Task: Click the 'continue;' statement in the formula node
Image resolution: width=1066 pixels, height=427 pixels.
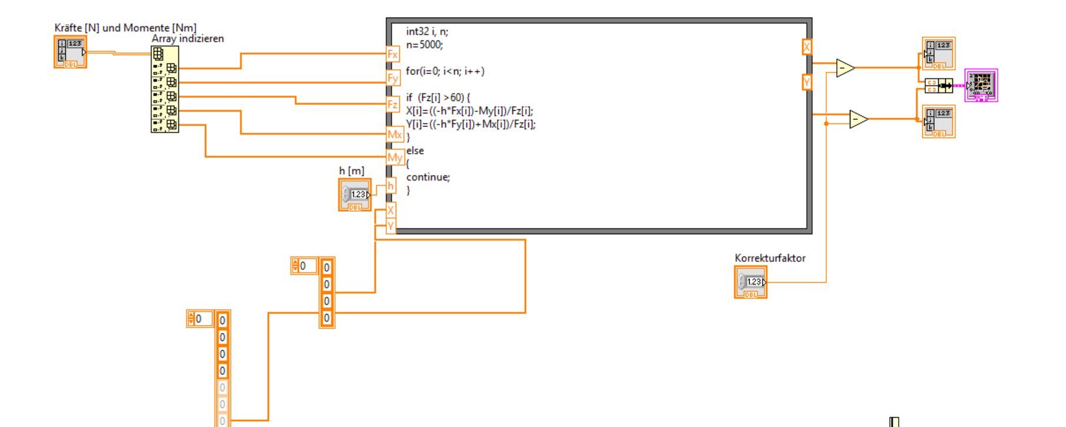Action: tap(428, 177)
